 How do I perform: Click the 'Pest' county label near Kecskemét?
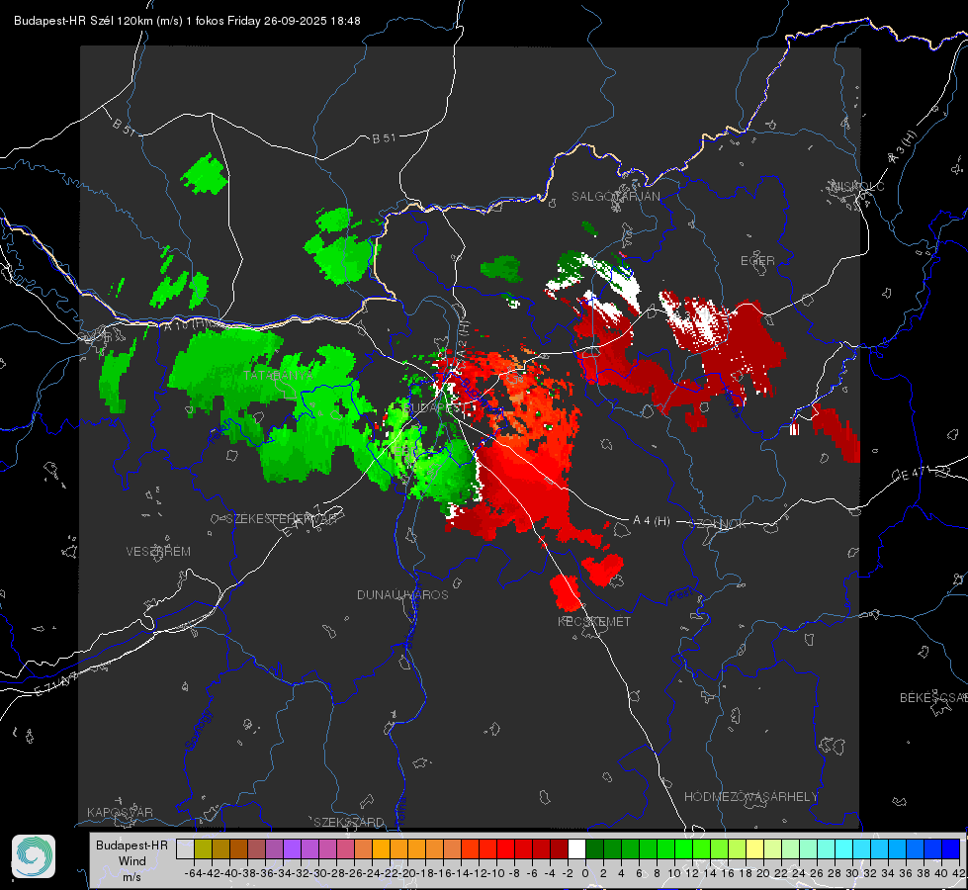[680, 595]
